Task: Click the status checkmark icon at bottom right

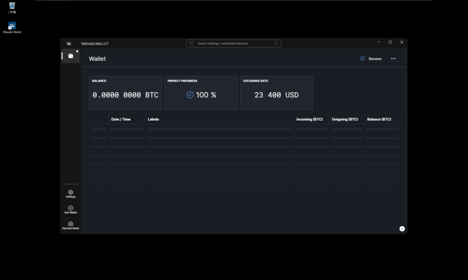Action: coord(402,228)
